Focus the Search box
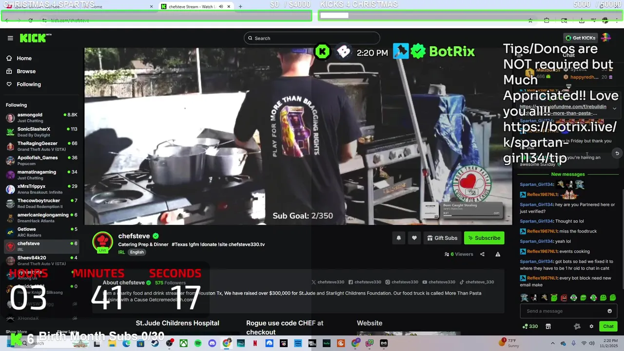 click(x=312, y=38)
